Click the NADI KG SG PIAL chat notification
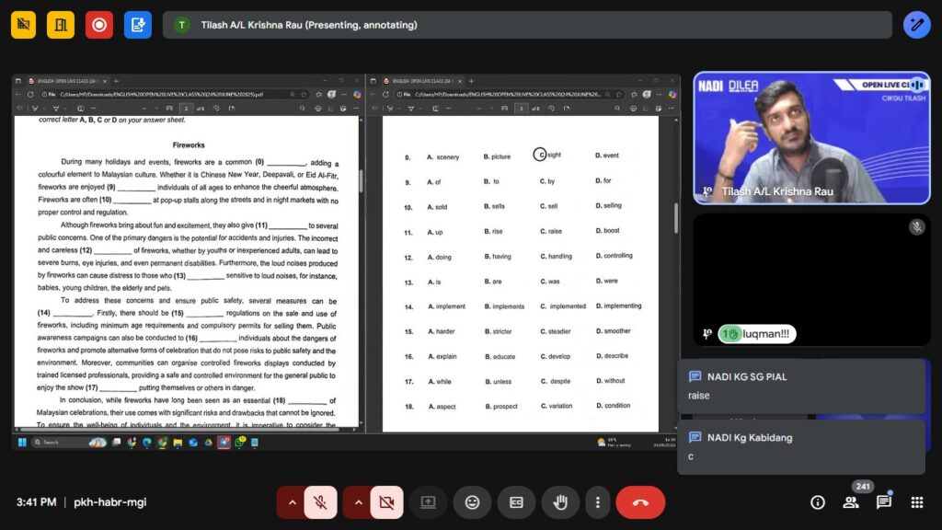Viewport: 942px width, 530px height. point(800,386)
